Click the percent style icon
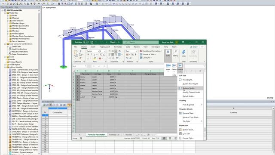This screenshot has width=275, height=155. click(x=133, y=55)
